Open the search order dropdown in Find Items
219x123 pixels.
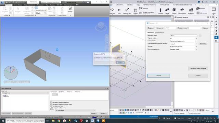pyautogui.click(x=75, y=110)
